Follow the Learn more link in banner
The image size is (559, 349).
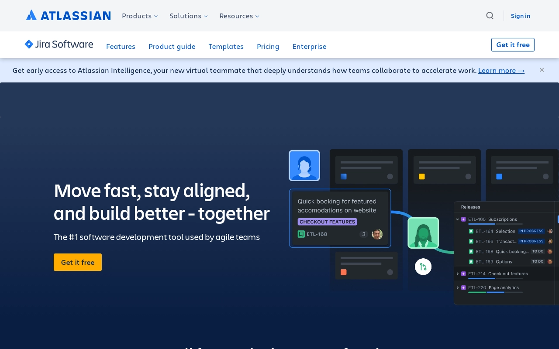(x=501, y=70)
